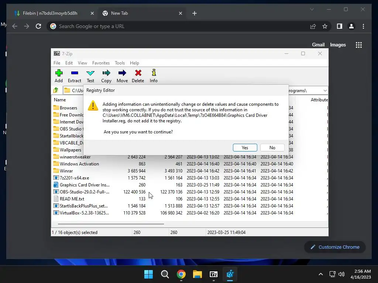The image size is (378, 283).
Task: Confirm with Yes in Registry Editor dialog
Action: click(x=245, y=147)
